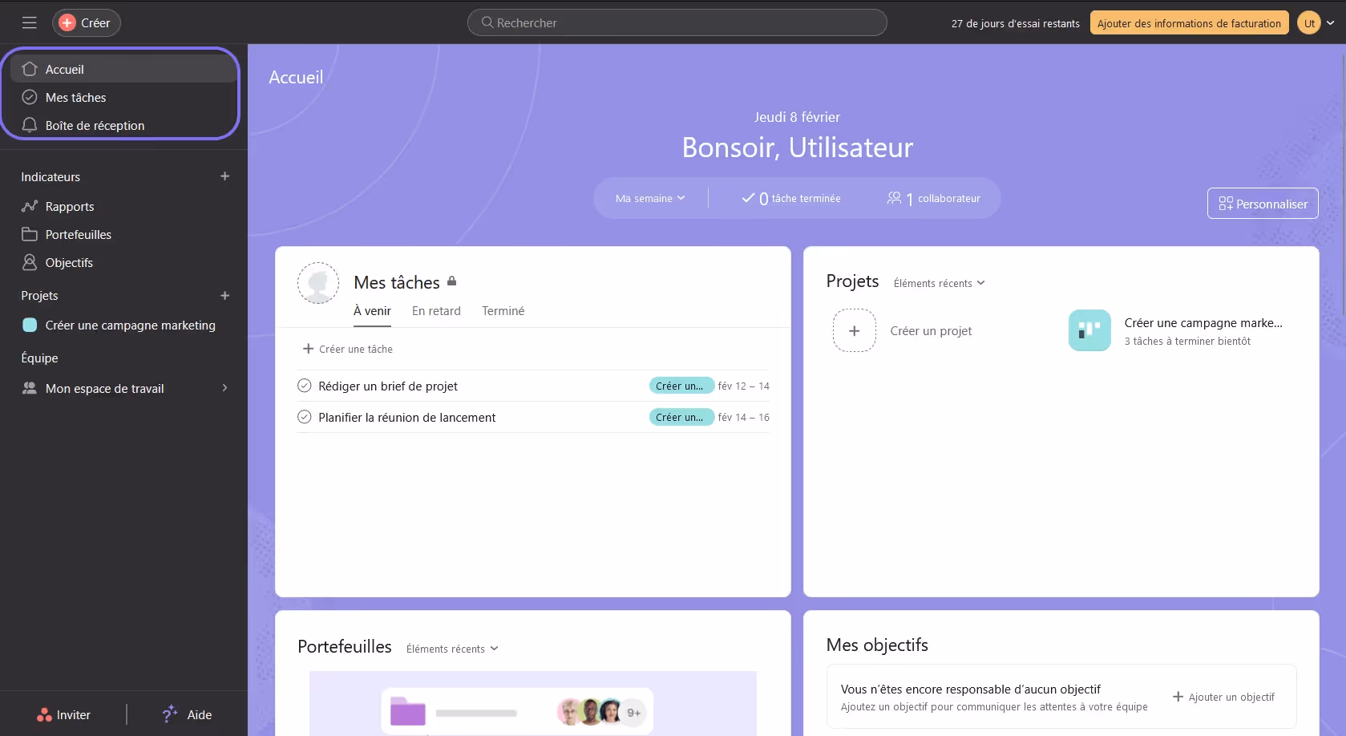Switch to the 'Terminé' tab
The width and height of the screenshot is (1346, 736).
(503, 311)
